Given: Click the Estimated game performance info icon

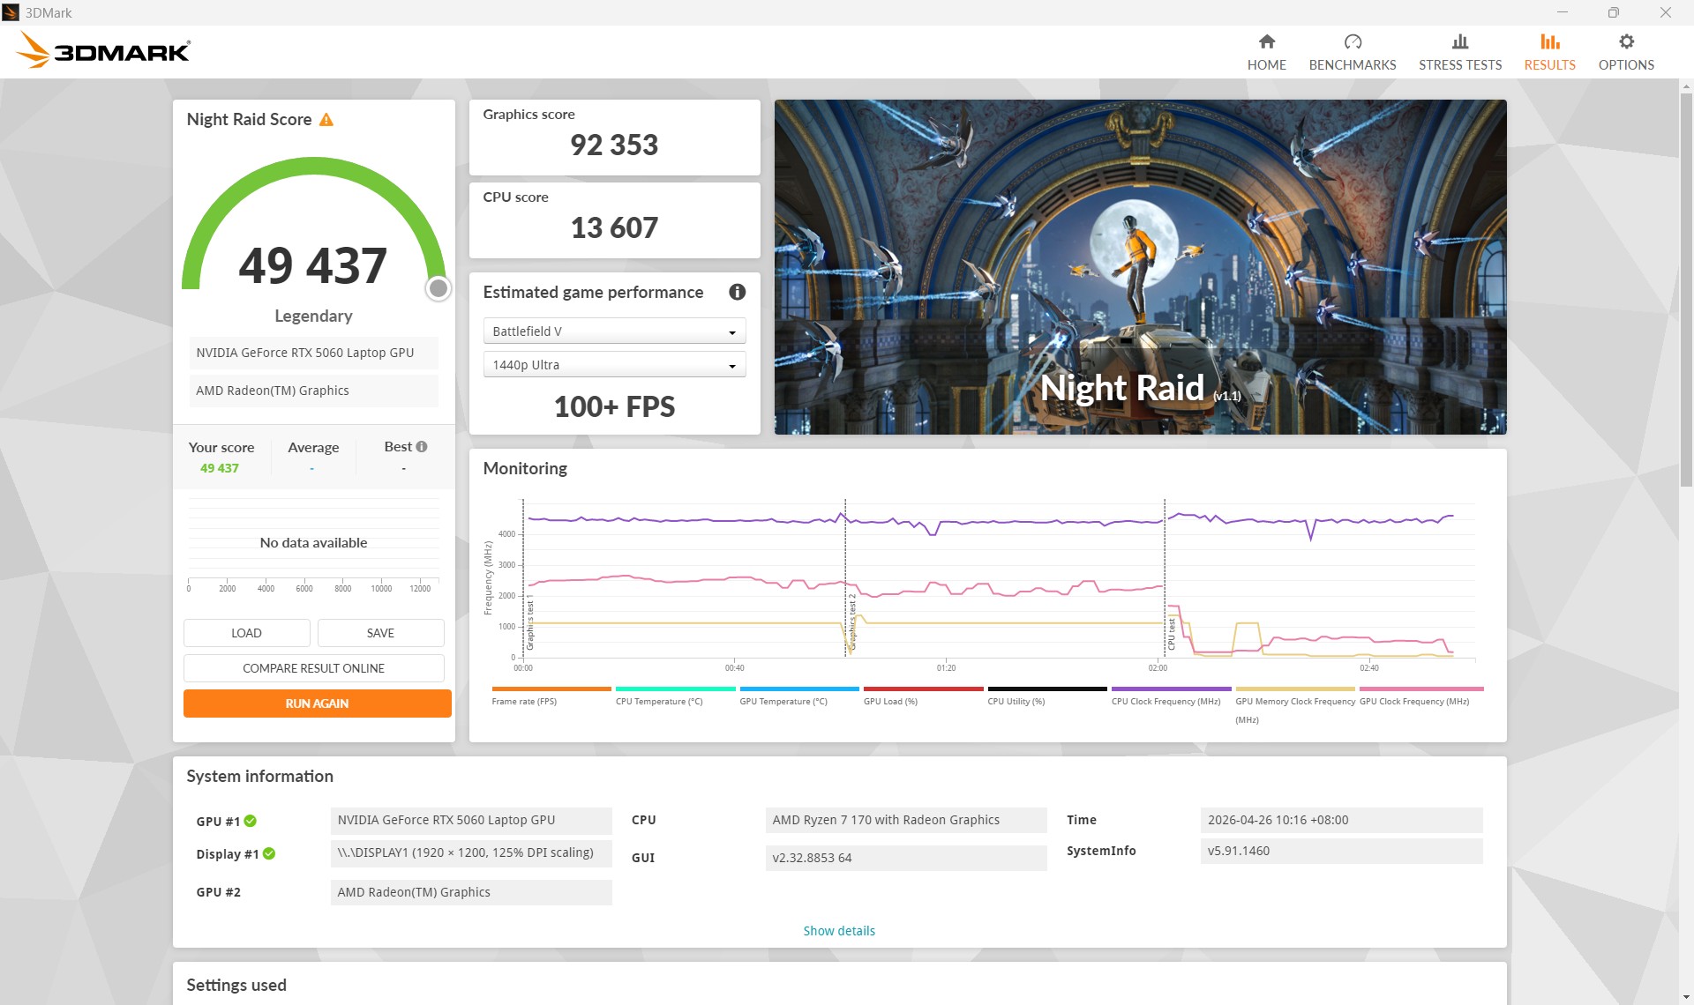Looking at the screenshot, I should pyautogui.click(x=738, y=292).
